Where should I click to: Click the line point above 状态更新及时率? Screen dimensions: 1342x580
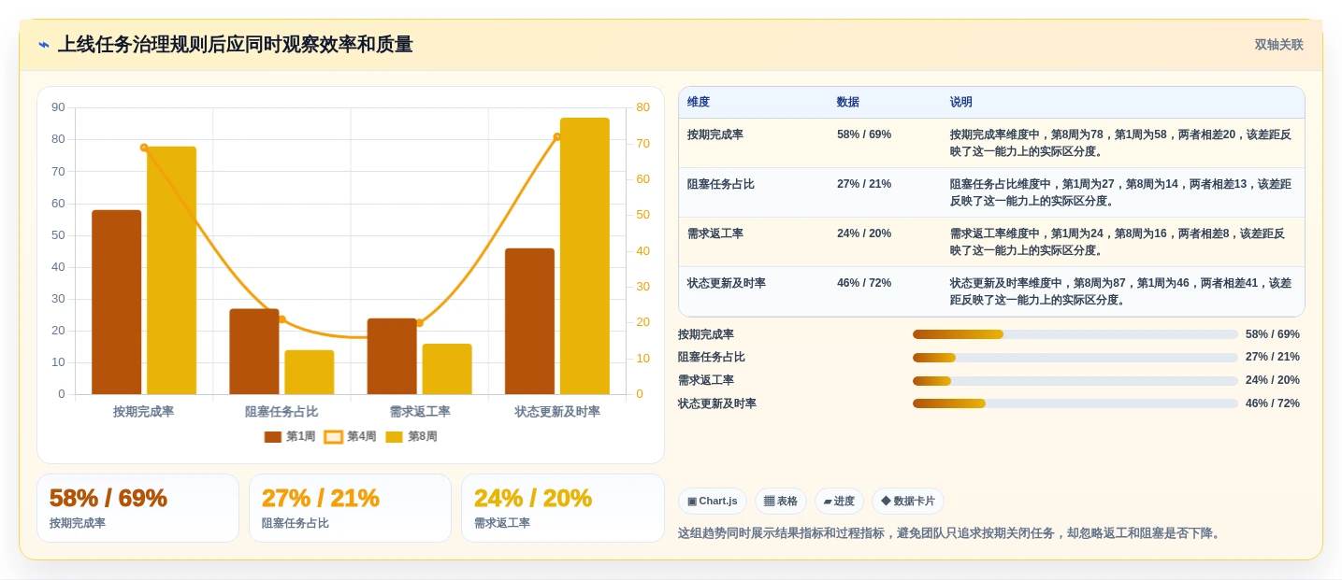pos(557,137)
